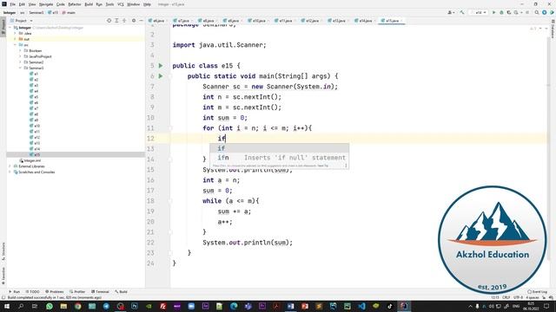Screen dimensions: 556x312
Task: Open the Profile toolbar icon
Action: 517,12
